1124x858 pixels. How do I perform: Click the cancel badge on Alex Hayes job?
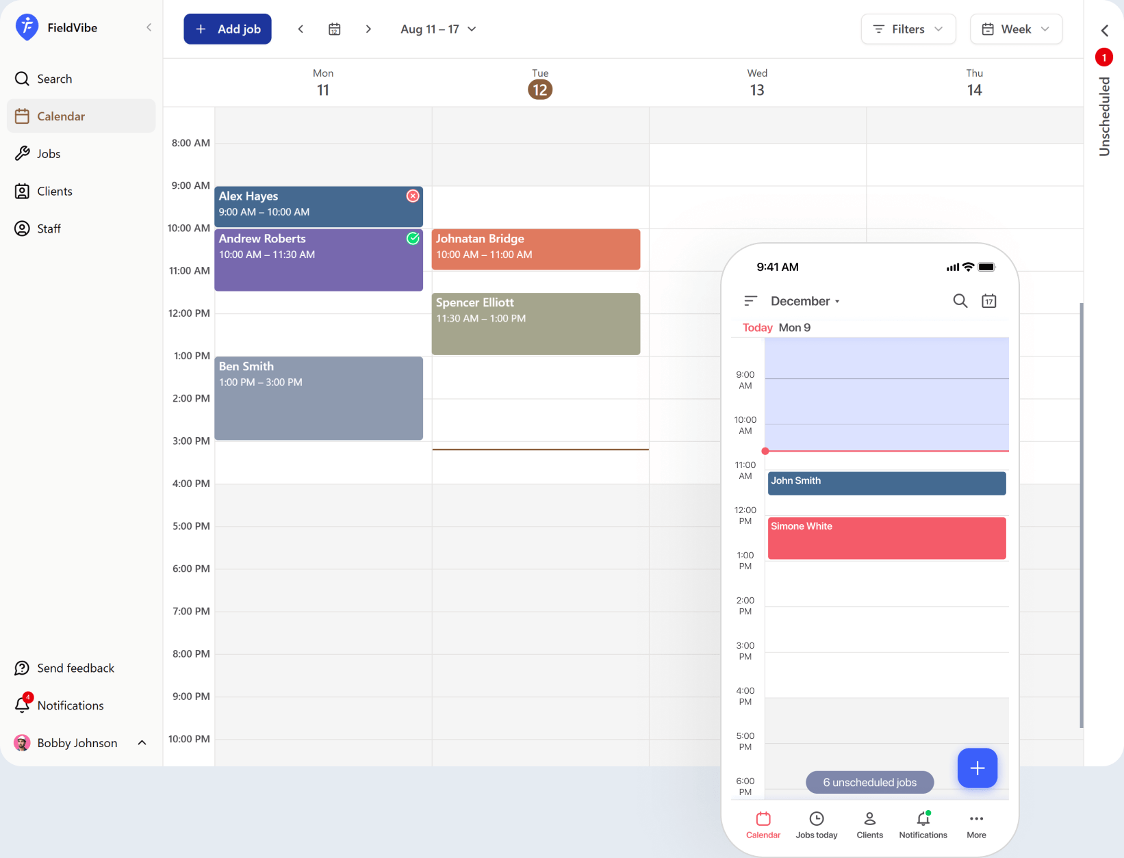413,196
